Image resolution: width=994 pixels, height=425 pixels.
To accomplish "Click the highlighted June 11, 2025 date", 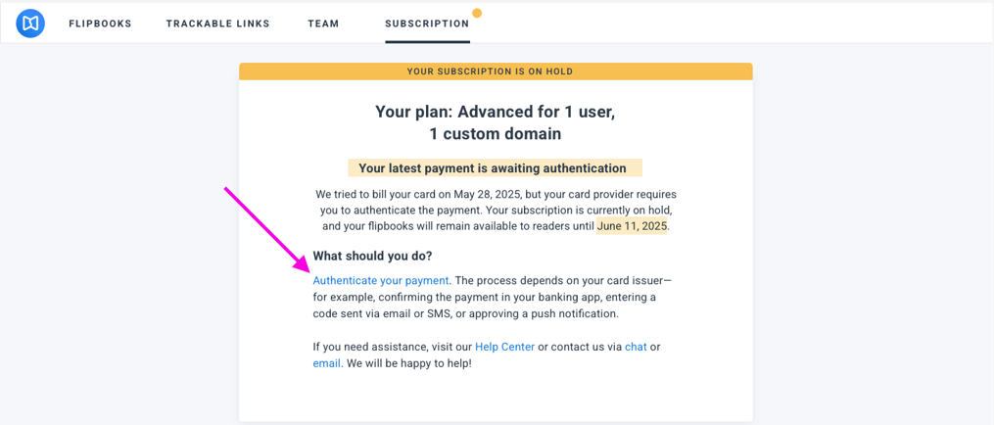I will [x=632, y=226].
